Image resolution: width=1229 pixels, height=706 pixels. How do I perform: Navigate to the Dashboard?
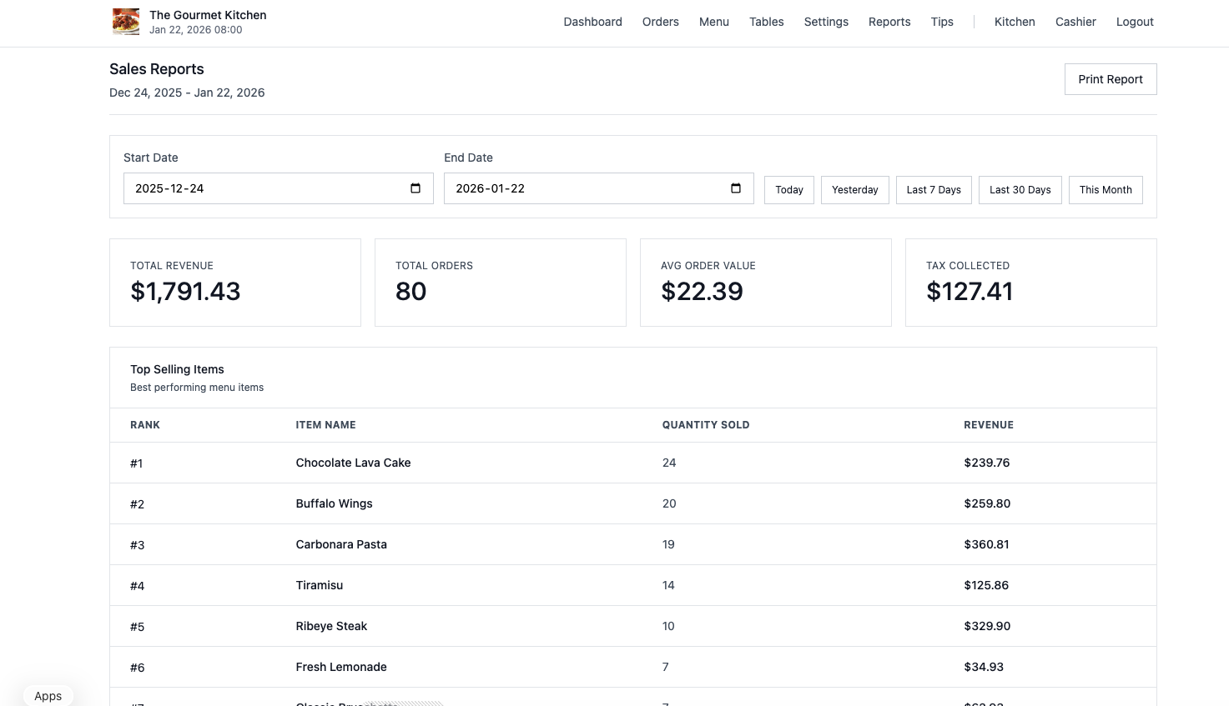[592, 22]
